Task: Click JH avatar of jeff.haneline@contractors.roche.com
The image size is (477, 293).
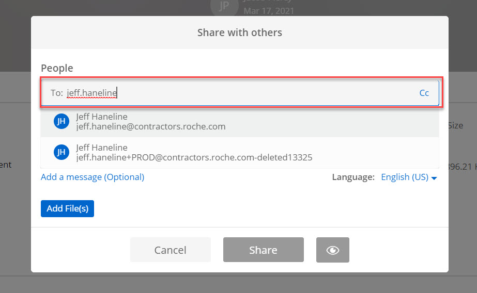Action: pyautogui.click(x=61, y=121)
